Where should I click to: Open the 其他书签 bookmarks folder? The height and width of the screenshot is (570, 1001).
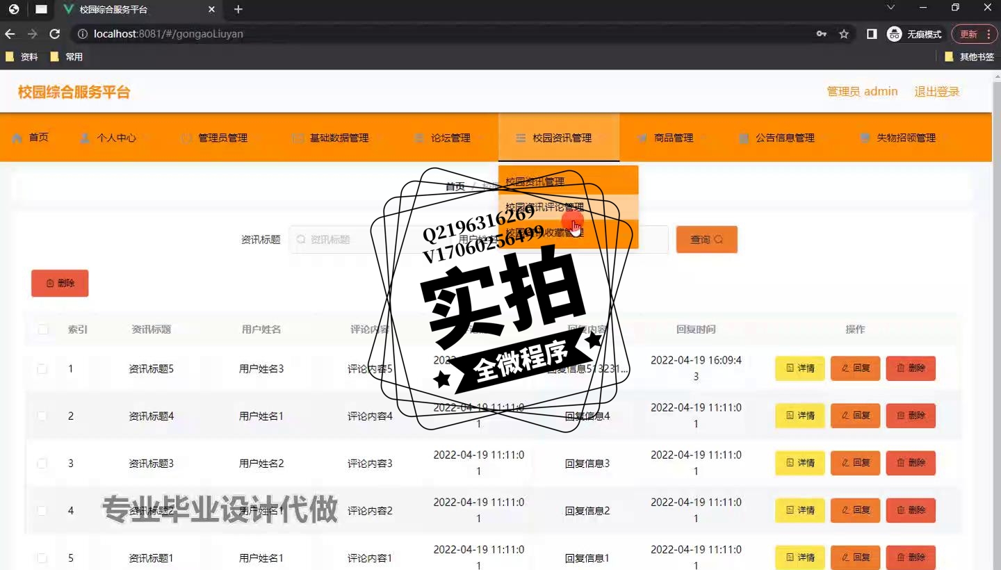click(x=970, y=57)
